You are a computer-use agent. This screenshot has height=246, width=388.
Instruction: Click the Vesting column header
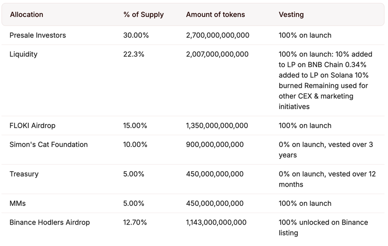(x=291, y=15)
